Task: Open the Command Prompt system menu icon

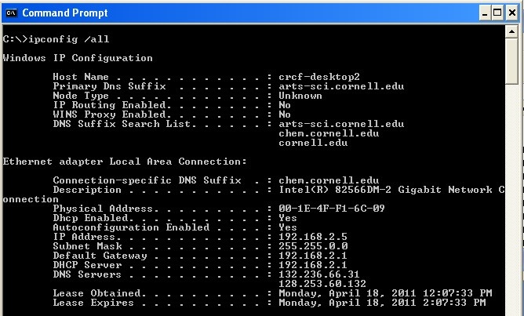Action: coord(11,13)
